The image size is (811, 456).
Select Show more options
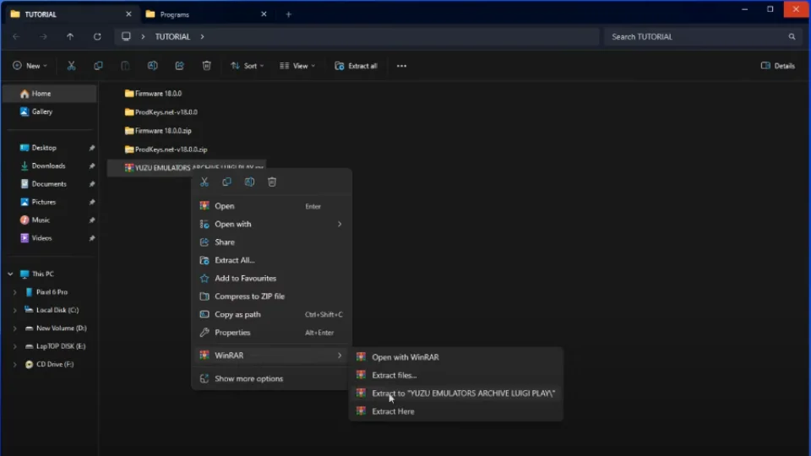pos(271,378)
